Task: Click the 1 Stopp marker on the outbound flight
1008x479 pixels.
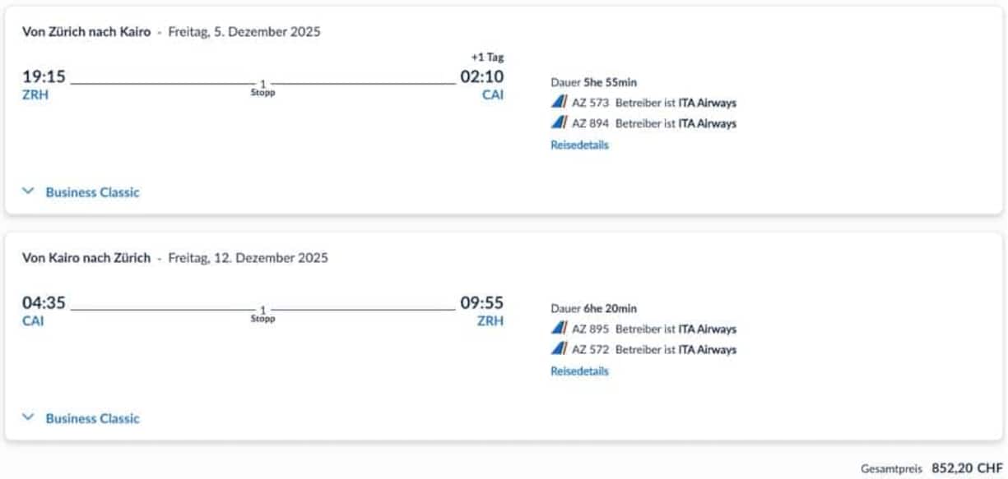Action: [x=262, y=88]
